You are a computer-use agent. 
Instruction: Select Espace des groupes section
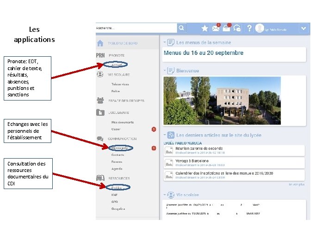tap(126, 101)
